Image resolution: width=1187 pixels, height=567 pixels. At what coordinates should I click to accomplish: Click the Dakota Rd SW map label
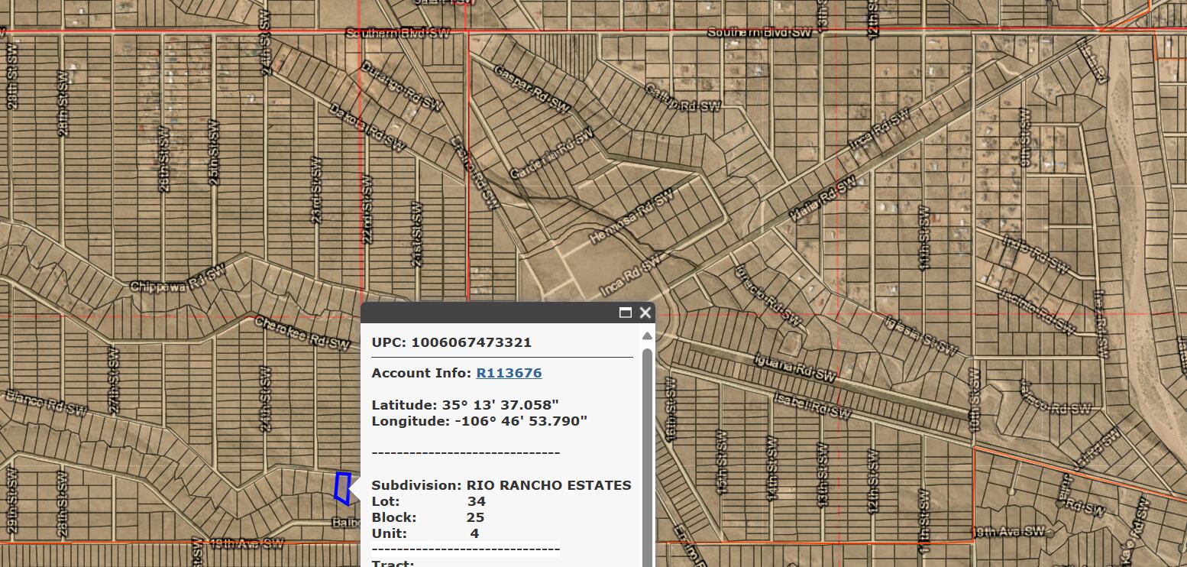point(366,126)
